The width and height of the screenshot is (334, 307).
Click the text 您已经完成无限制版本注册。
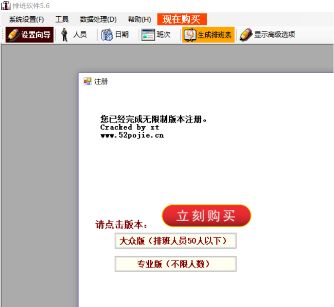tap(154, 119)
